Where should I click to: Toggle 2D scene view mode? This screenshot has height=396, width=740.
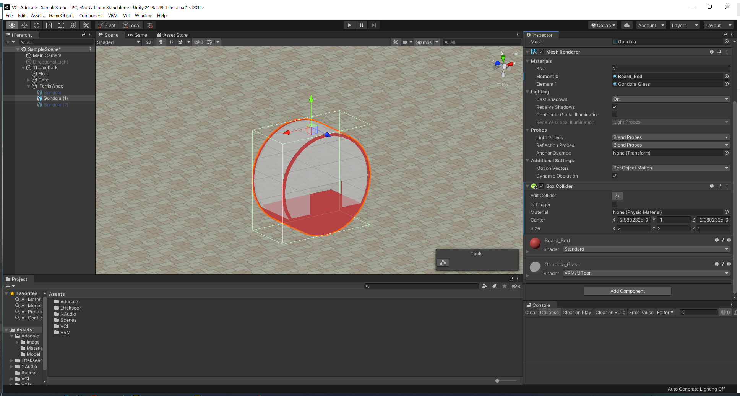(x=149, y=42)
